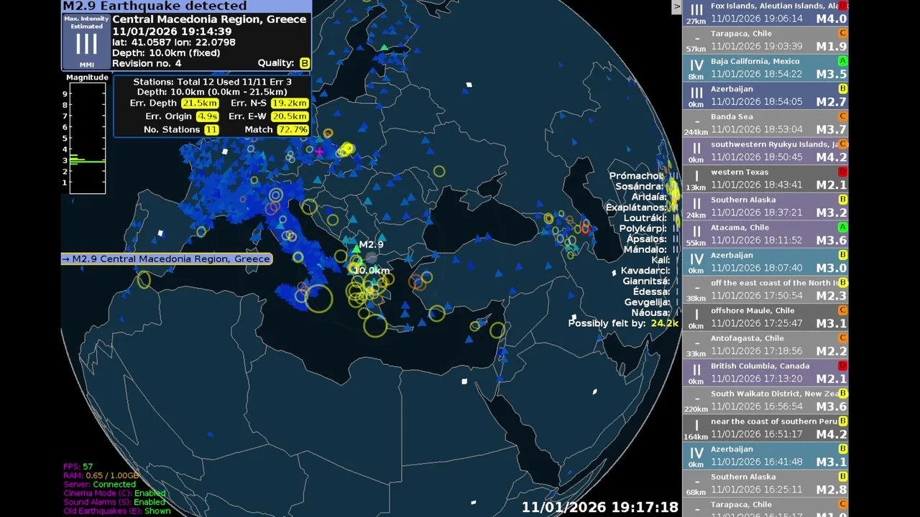920x517 pixels.
Task: Click the Náousa city intensity label
Action: click(x=655, y=313)
